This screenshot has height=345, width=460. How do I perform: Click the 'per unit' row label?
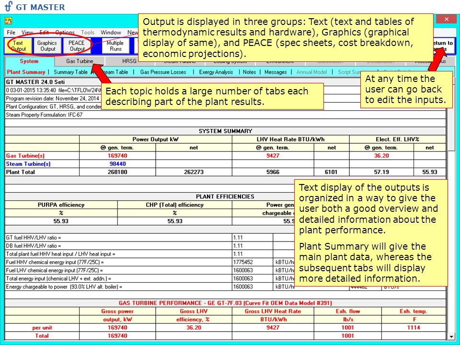click(42, 327)
